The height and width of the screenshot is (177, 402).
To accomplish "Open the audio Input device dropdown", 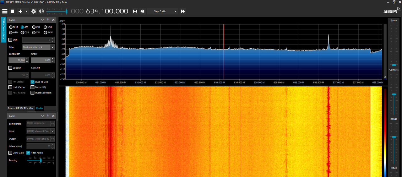I will click(x=41, y=131).
